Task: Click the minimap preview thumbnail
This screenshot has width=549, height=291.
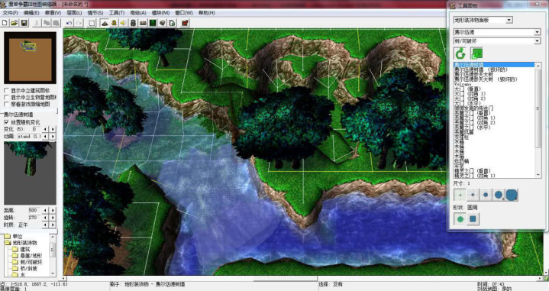Action: 30,58
